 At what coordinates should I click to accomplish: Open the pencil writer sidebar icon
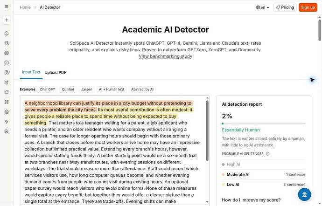click(7, 82)
